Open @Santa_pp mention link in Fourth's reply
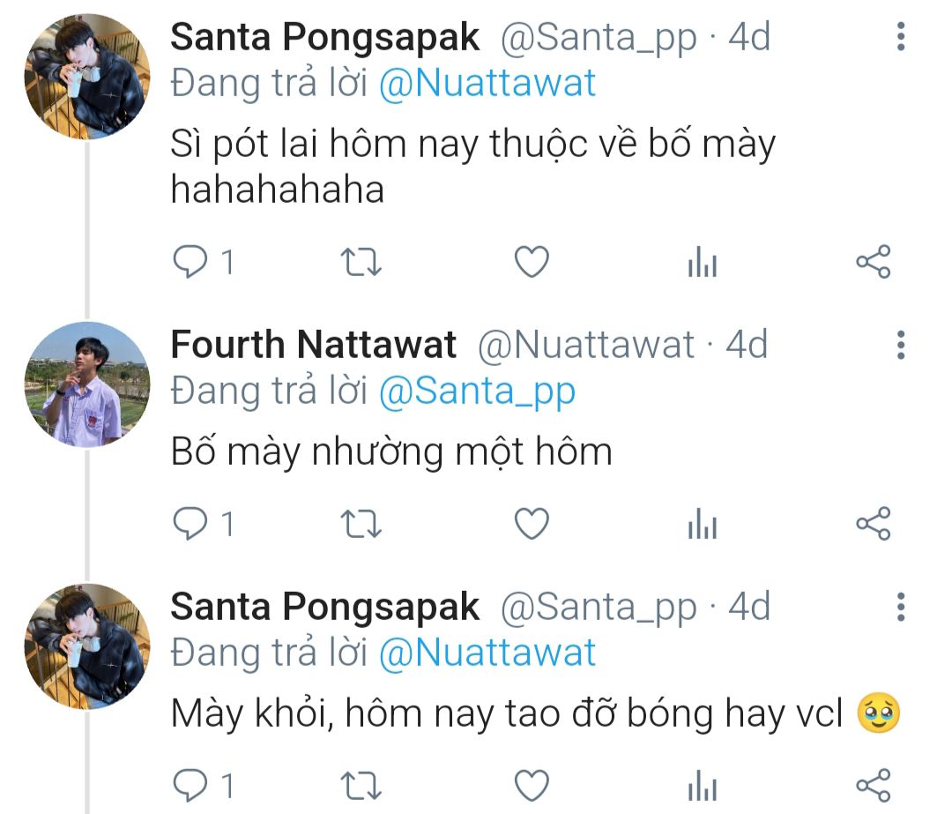The height and width of the screenshot is (814, 952). pyautogui.click(x=476, y=391)
